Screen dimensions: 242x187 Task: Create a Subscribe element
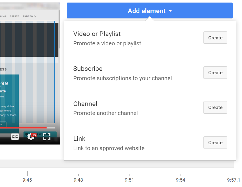[x=215, y=73]
